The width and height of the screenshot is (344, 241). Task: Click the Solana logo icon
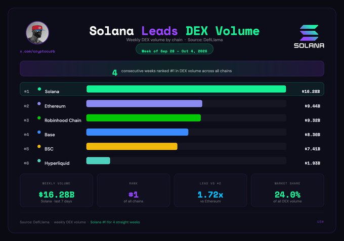309,33
